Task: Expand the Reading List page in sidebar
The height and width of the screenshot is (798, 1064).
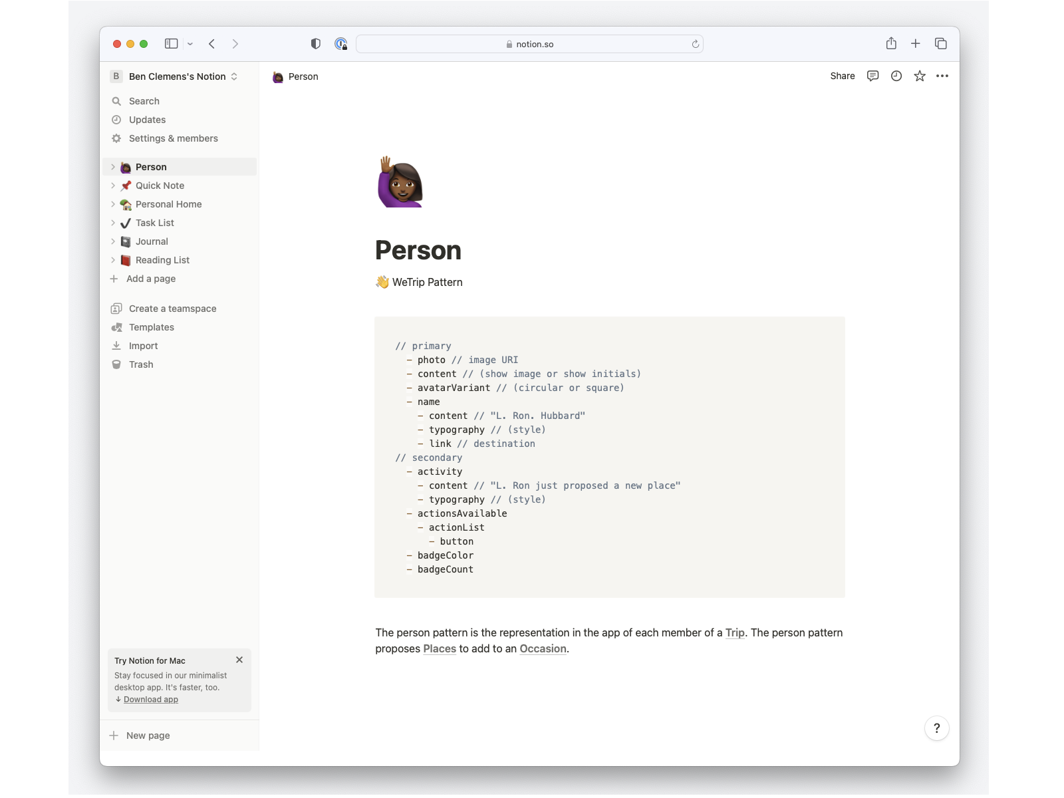Action: click(x=113, y=260)
